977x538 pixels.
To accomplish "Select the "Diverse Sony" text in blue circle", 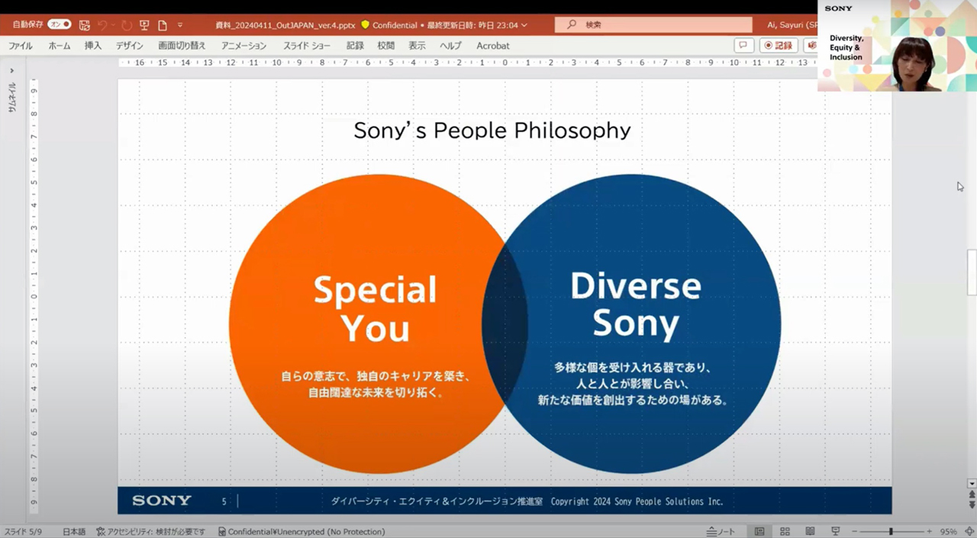I will (x=636, y=304).
